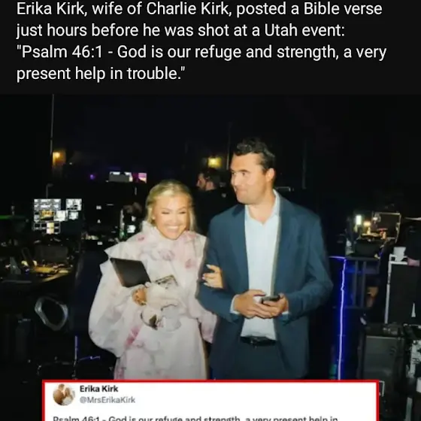
Task: Tap the smiling blonde woman in photo
Action: [x=153, y=279]
